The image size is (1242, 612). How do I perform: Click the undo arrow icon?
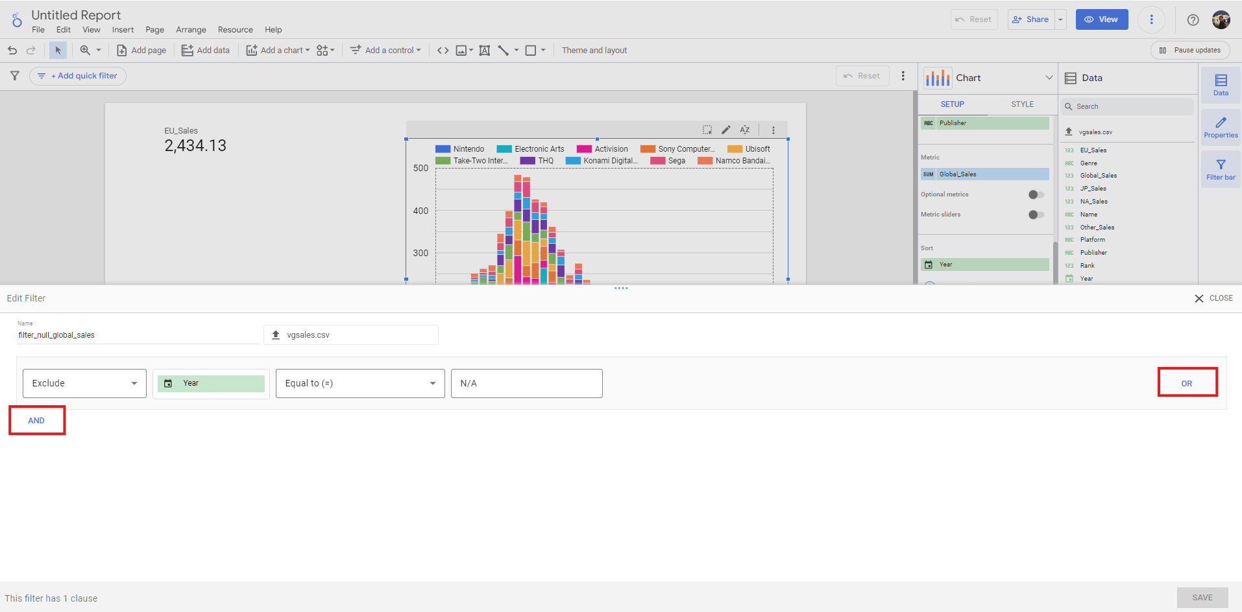[12, 50]
